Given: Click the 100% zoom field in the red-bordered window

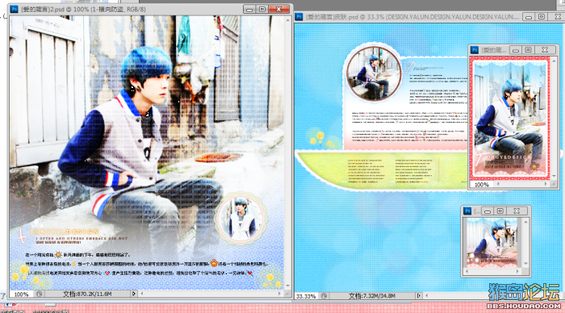Looking at the screenshot, I should 481,185.
